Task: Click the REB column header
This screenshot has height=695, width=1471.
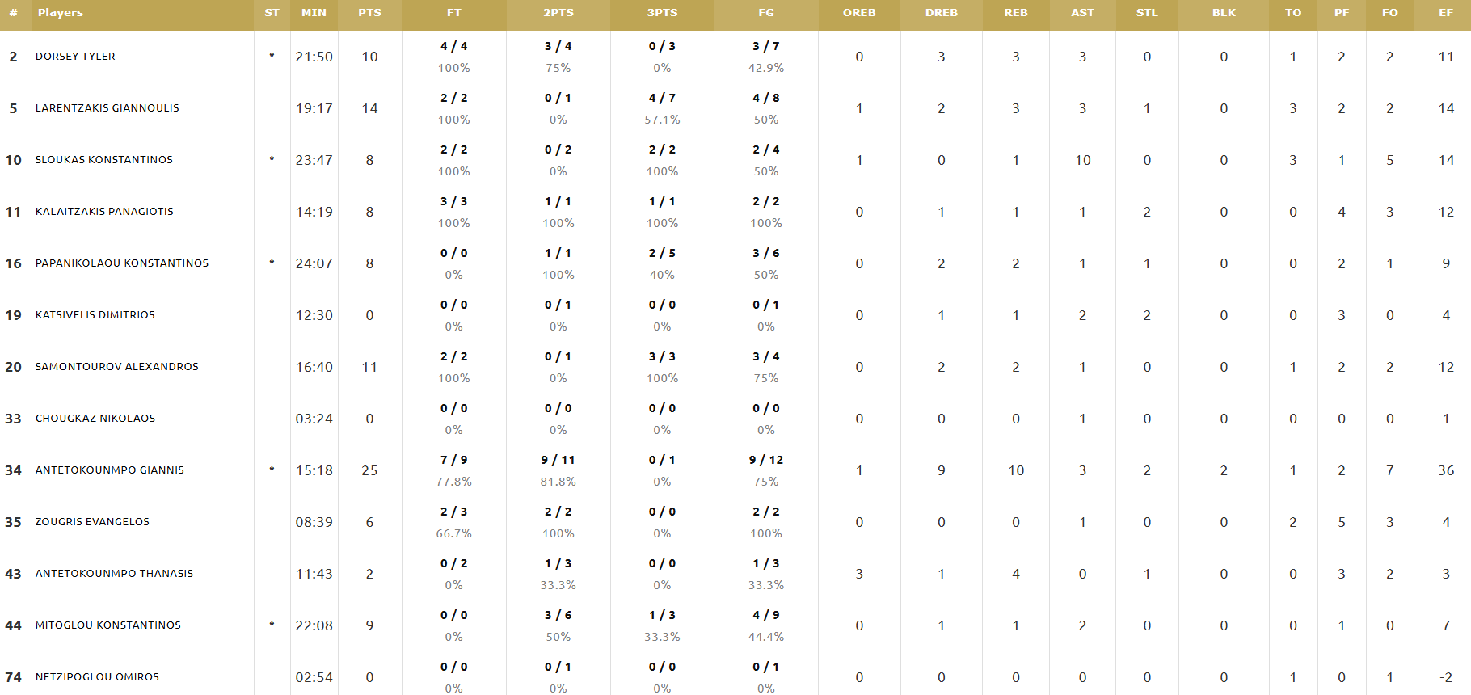Action: click(1016, 13)
